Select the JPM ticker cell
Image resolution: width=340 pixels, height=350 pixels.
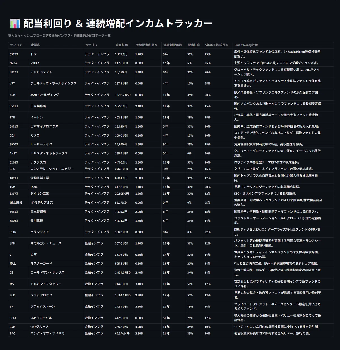19,243
